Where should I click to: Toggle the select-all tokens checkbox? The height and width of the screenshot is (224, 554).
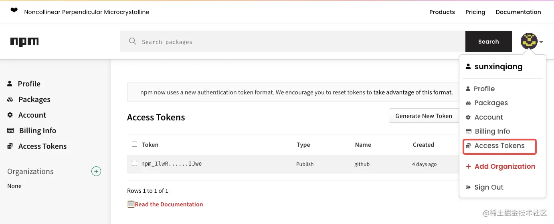(134, 144)
